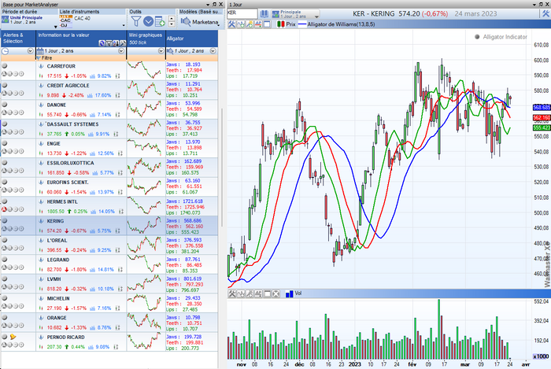Click the wave indicator icon in volume toolbar
The width and height of the screenshot is (551, 369).
coord(241,293)
